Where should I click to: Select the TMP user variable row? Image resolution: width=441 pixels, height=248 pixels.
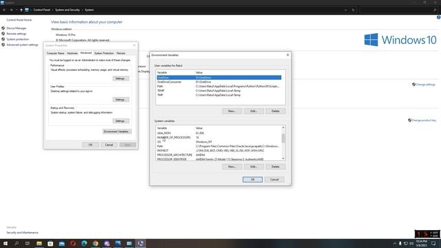coord(219,95)
